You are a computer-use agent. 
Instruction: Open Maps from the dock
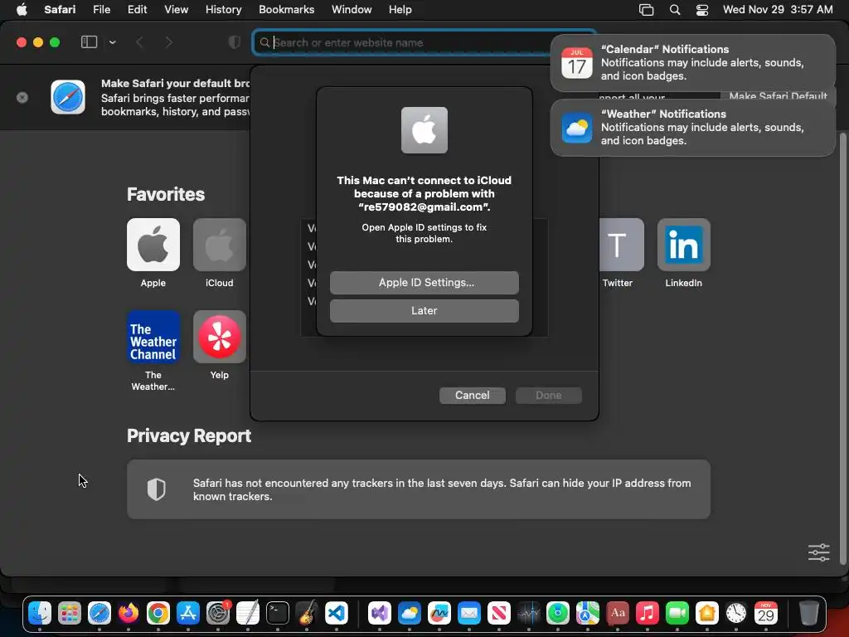point(588,613)
